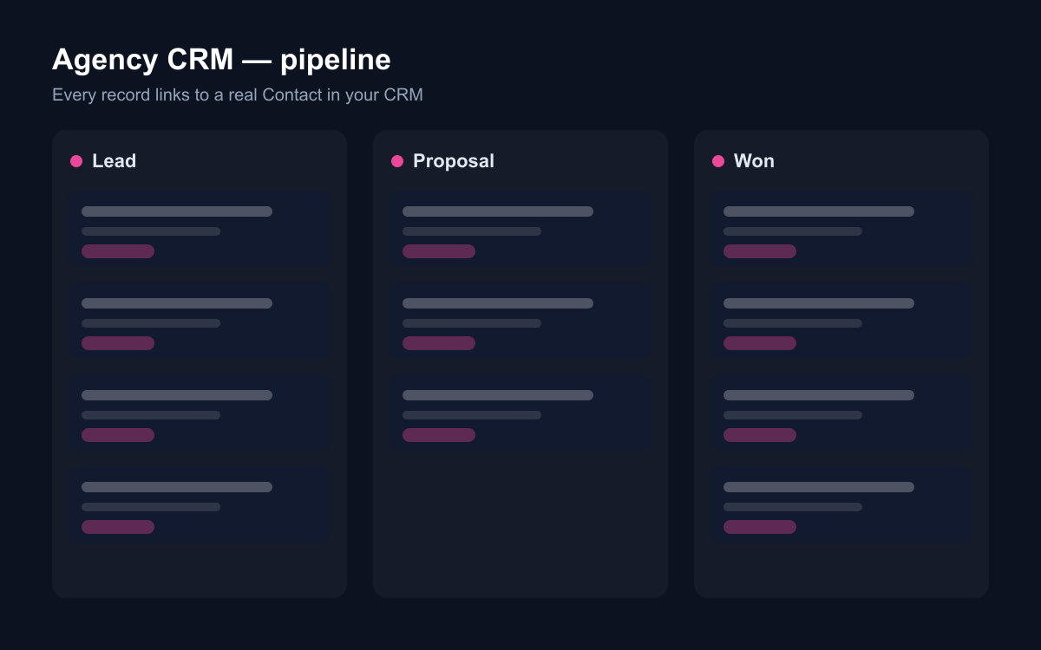Screen dimensions: 1041x650
Task: Click pink tag on fourth Lead card
Action: (118, 527)
